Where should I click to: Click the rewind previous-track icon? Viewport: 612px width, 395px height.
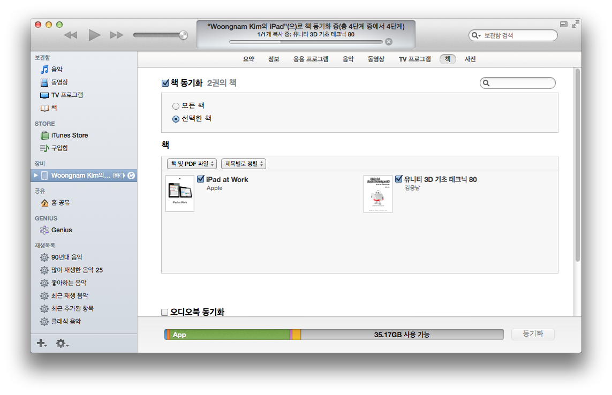pos(71,35)
